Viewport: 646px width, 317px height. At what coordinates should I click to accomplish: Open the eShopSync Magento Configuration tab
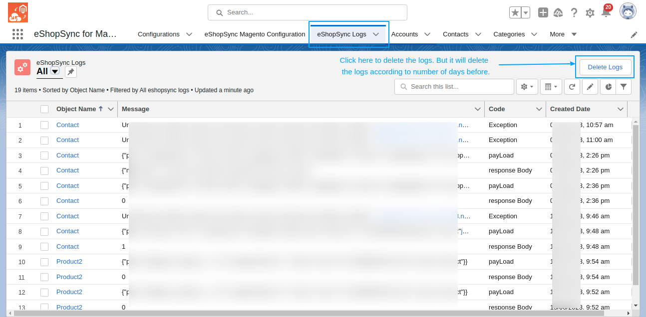pyautogui.click(x=255, y=34)
